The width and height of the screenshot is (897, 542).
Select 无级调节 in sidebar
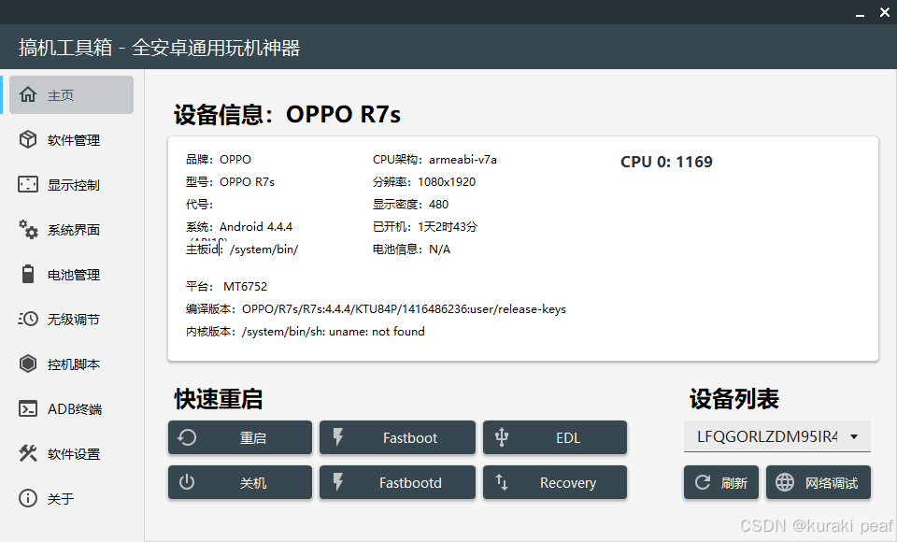point(72,319)
